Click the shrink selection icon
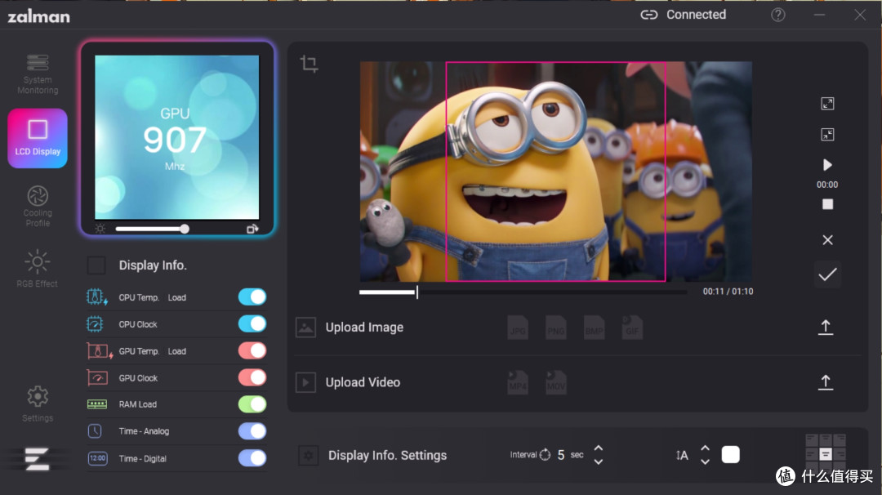Image resolution: width=882 pixels, height=495 pixels. [x=827, y=135]
